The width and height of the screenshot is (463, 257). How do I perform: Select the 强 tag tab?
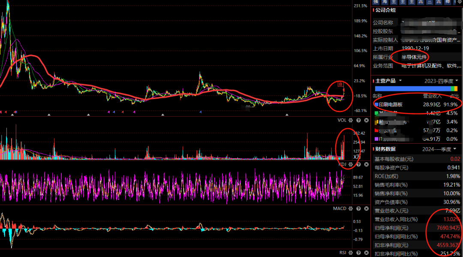376,2
